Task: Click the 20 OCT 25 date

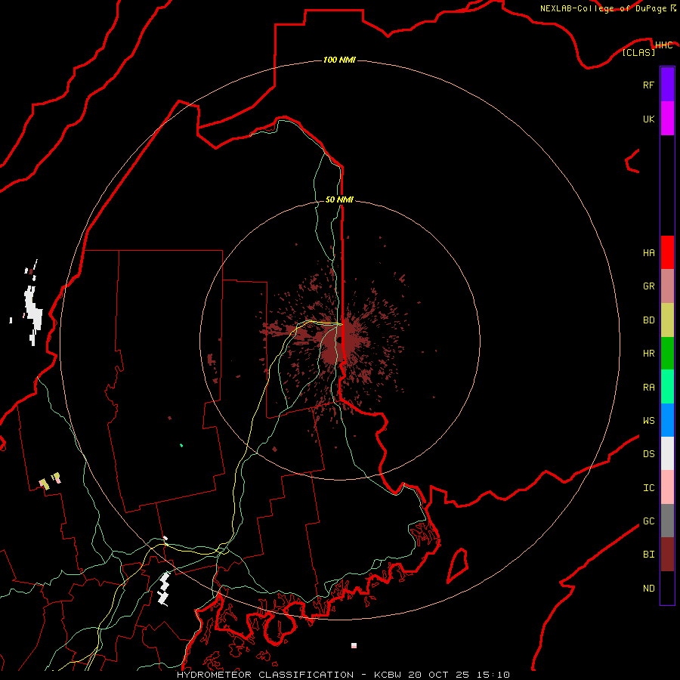Action: click(x=439, y=675)
